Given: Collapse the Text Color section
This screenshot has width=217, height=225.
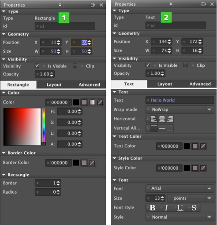Looking at the screenshot, I should pyautogui.click(x=115, y=136).
